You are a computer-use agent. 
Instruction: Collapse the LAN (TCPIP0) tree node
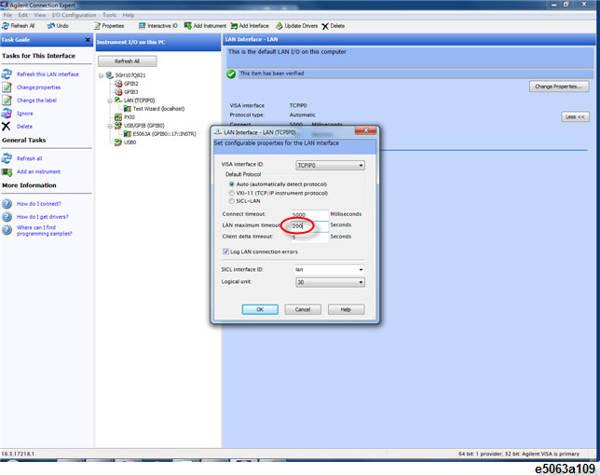(109, 101)
